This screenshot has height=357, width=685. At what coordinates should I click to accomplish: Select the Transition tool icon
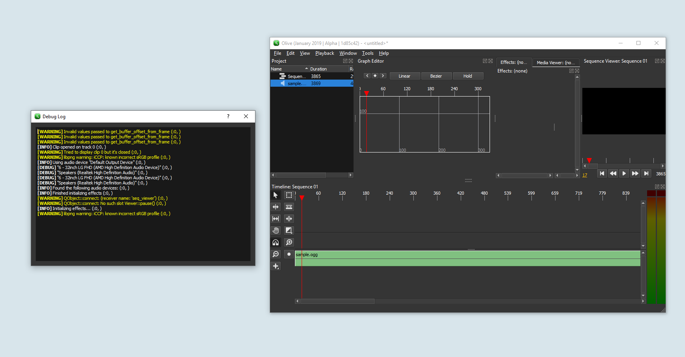[x=289, y=231]
